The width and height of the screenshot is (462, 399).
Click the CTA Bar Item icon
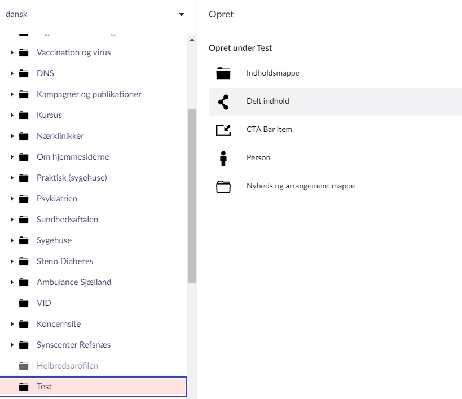click(223, 130)
